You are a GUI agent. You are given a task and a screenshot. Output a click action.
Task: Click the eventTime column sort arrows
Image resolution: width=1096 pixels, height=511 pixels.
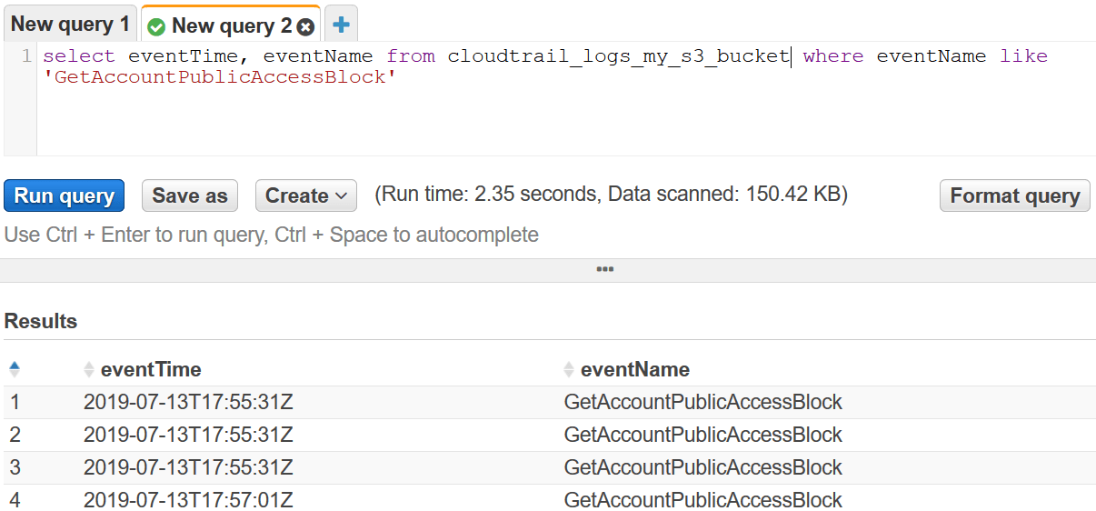[x=89, y=369]
